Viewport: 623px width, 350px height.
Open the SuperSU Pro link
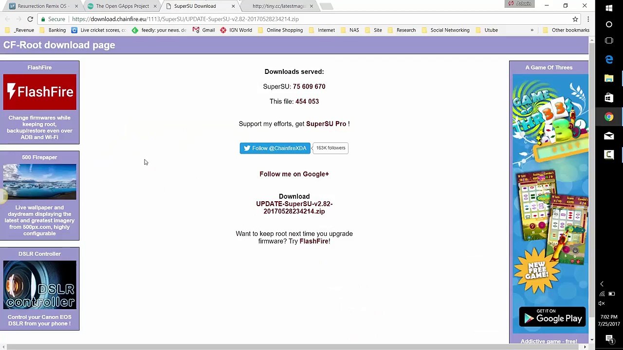[326, 124]
